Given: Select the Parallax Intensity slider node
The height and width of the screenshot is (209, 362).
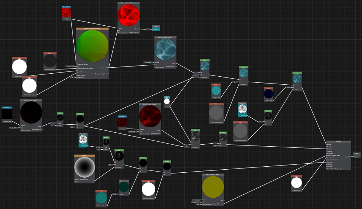Looking at the screenshot, I should pyautogui.click(x=50, y=62).
